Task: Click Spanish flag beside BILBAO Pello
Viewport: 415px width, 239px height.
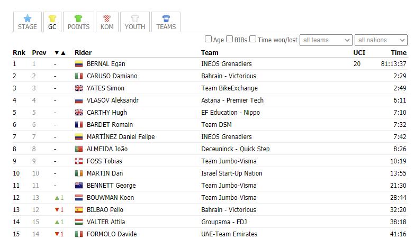Action: (79, 210)
